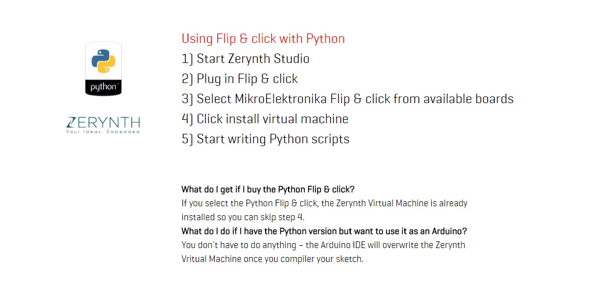This screenshot has height=291, width=604.
Task: Click the Python logo badge
Action: (103, 69)
